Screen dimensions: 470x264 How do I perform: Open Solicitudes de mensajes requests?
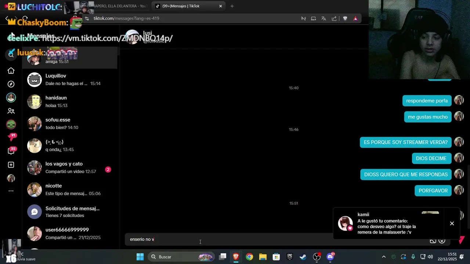coord(70,212)
